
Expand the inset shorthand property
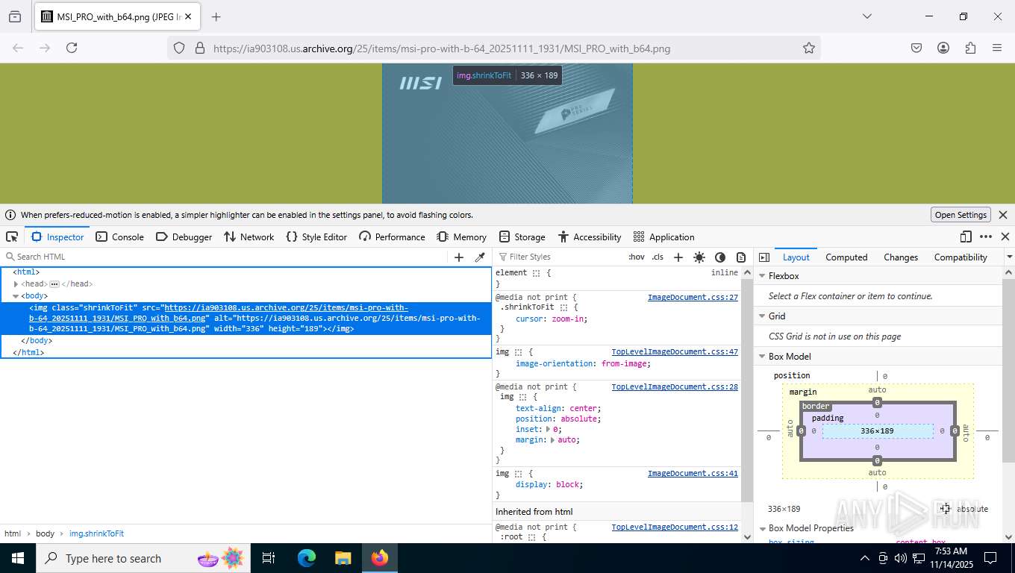tap(549, 430)
